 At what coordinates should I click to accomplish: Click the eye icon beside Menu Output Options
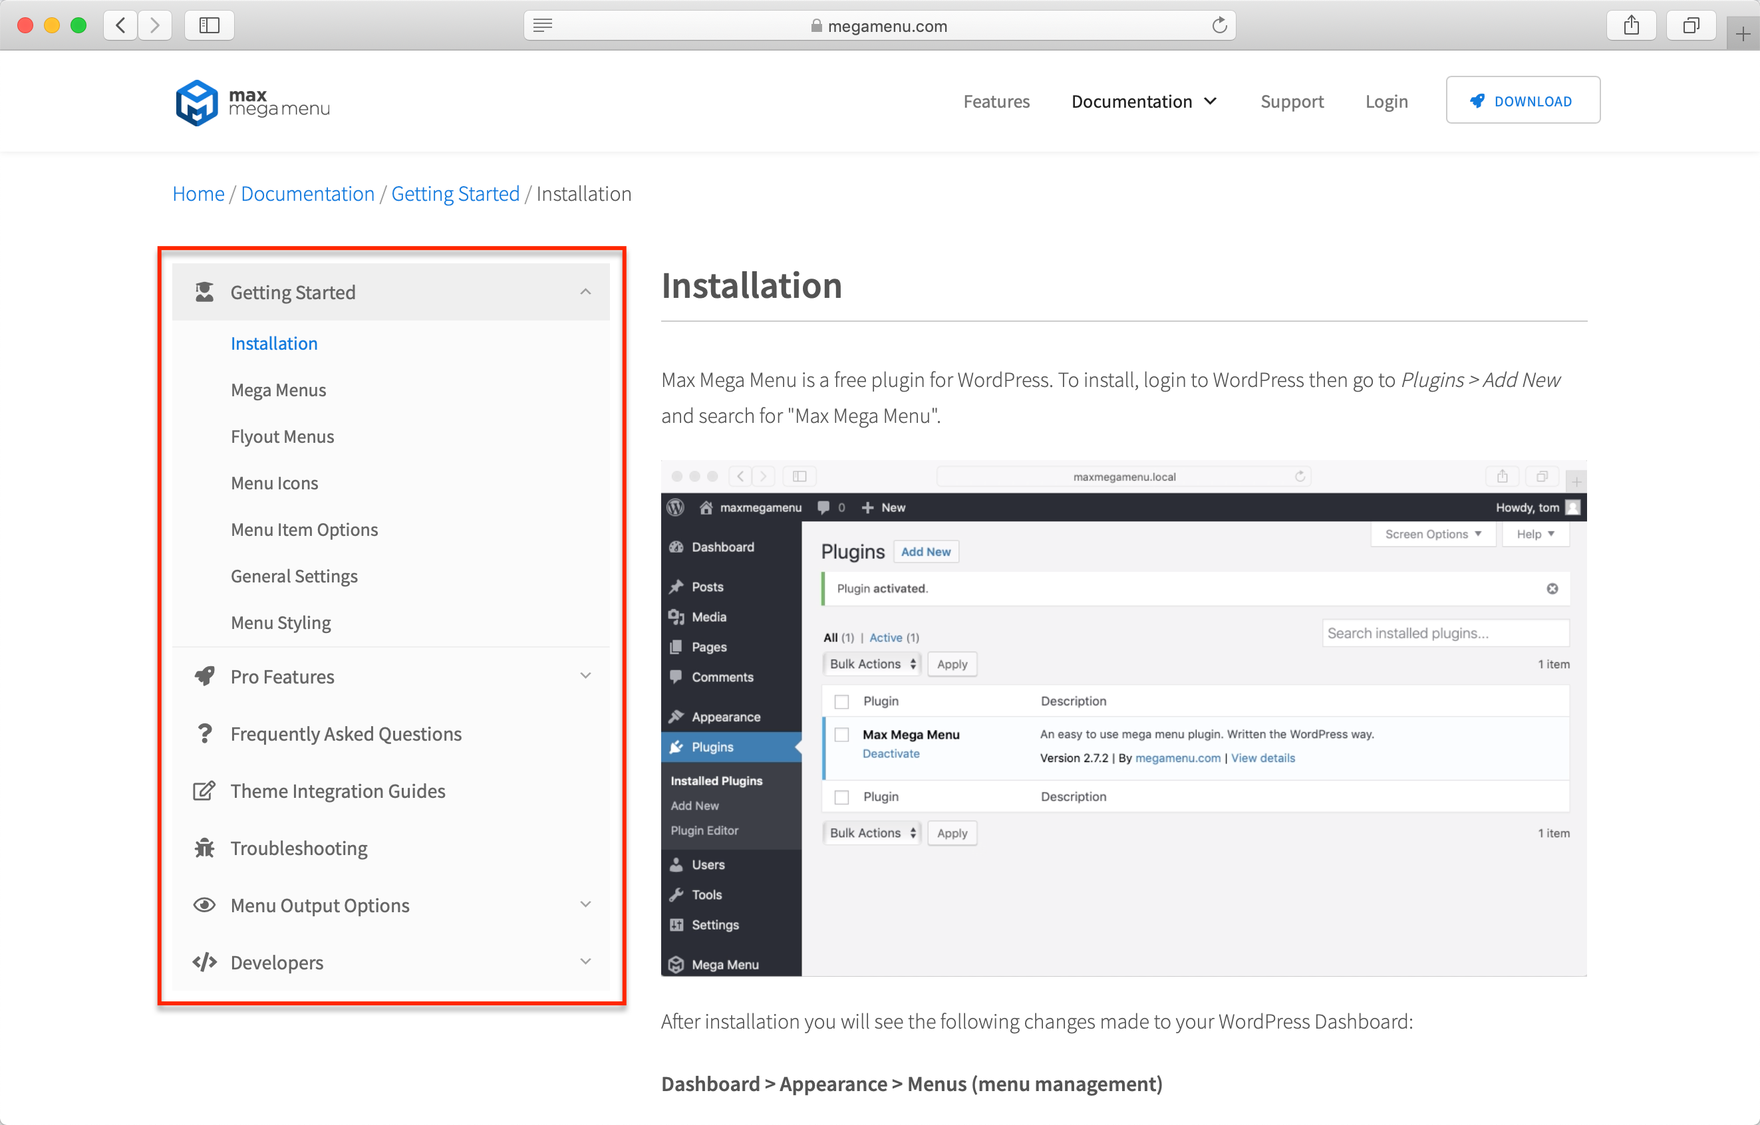pos(205,905)
